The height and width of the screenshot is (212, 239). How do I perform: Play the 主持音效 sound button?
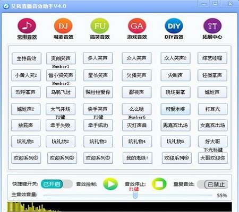click(27, 58)
